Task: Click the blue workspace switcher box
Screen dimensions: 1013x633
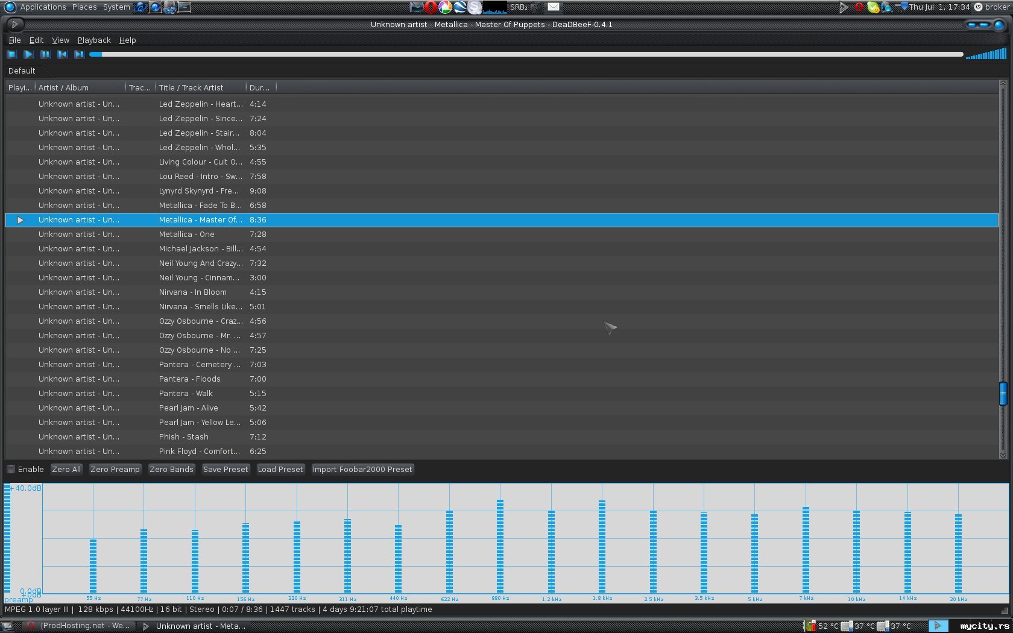Action: [x=938, y=626]
